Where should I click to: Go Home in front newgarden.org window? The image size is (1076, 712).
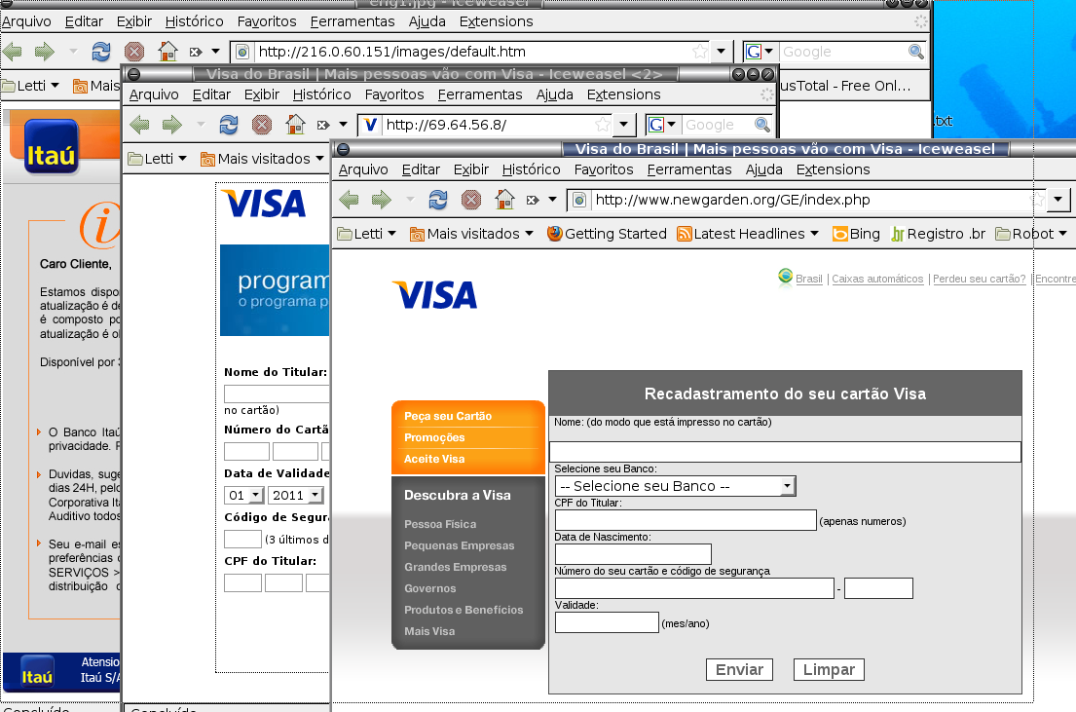pos(504,200)
